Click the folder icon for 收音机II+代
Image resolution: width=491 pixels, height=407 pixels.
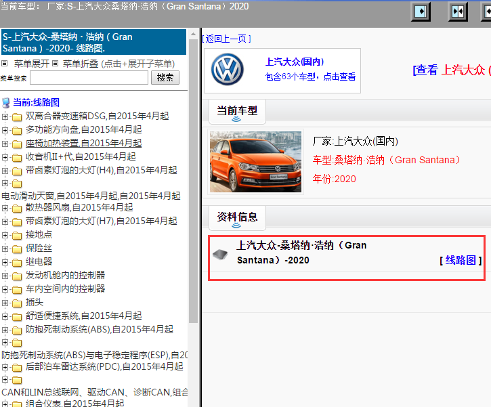point(17,158)
